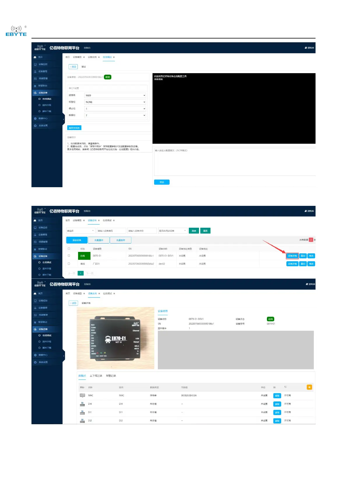Image resolution: width=347 pixels, height=491 pixels.
Task: Open 报警联动 in the online-debug page sidebar
Action: click(x=43, y=86)
